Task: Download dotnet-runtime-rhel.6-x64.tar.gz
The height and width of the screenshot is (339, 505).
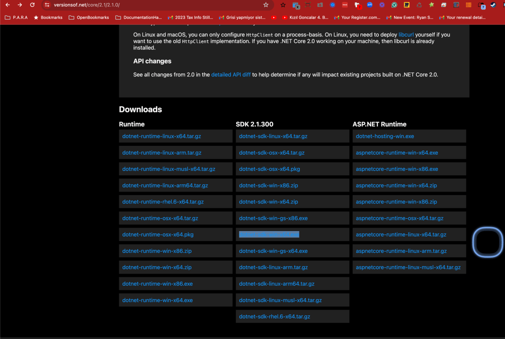Action: [x=163, y=202]
